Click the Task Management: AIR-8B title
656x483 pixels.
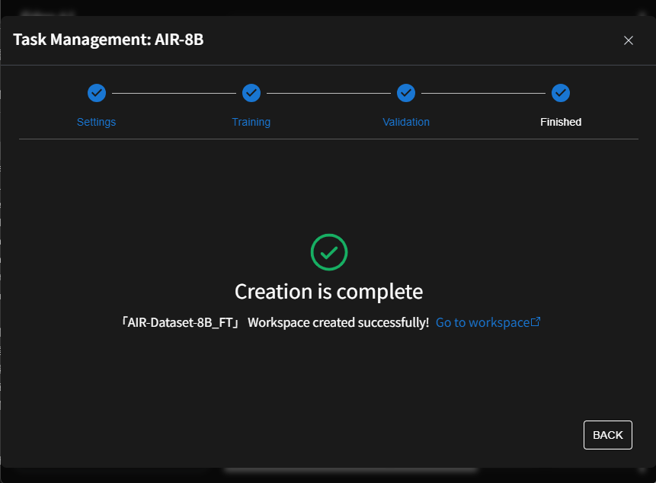click(x=108, y=40)
